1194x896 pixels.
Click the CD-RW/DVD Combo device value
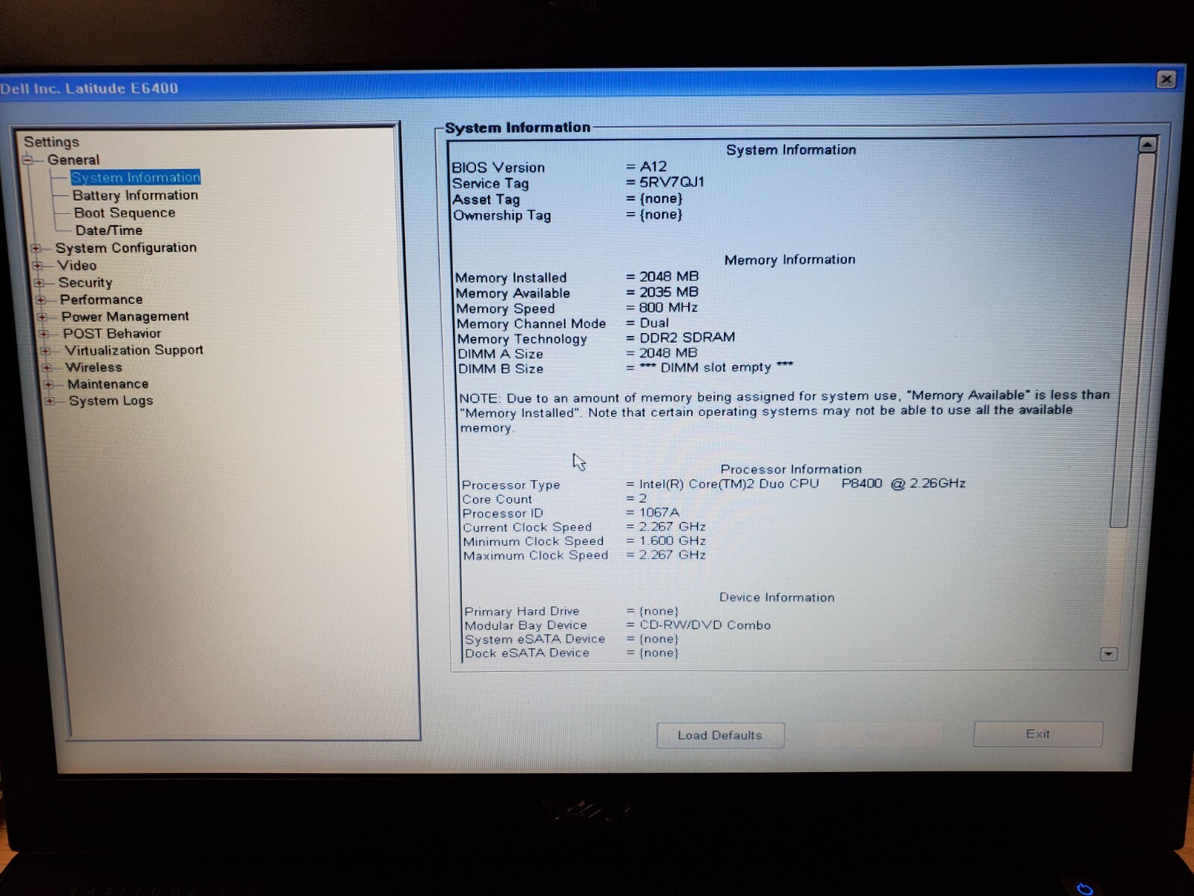(705, 625)
